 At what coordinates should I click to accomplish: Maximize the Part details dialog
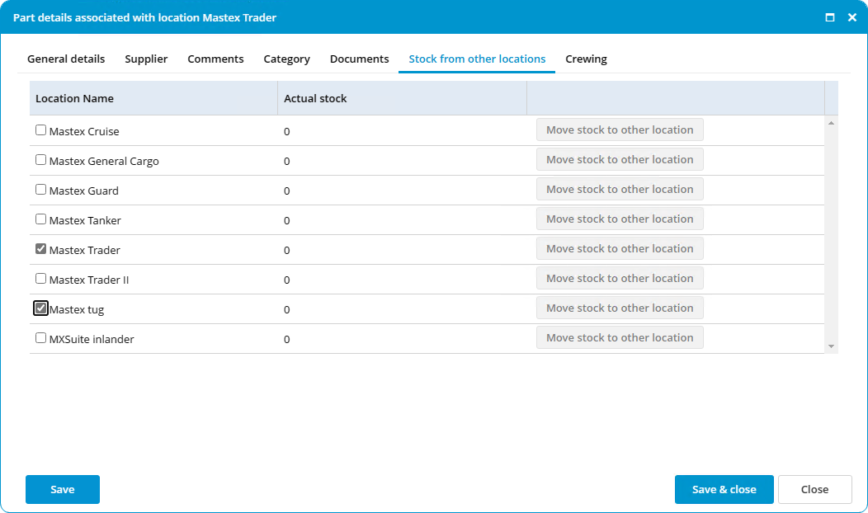(830, 17)
